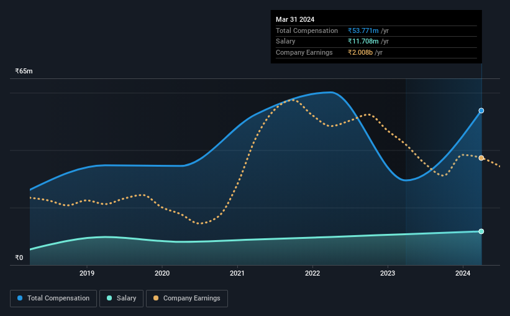The image size is (510, 316).
Task: Toggle the Total Compensation legend button
Action: click(x=53, y=299)
